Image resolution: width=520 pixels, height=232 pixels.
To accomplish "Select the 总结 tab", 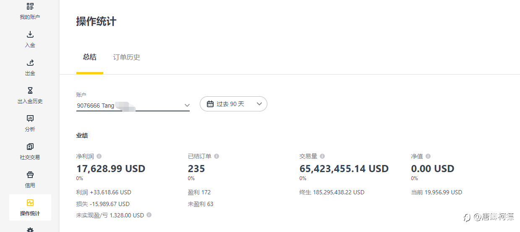I will pos(89,57).
